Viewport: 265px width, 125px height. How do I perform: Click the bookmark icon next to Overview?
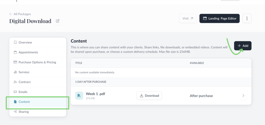[x=15, y=43]
